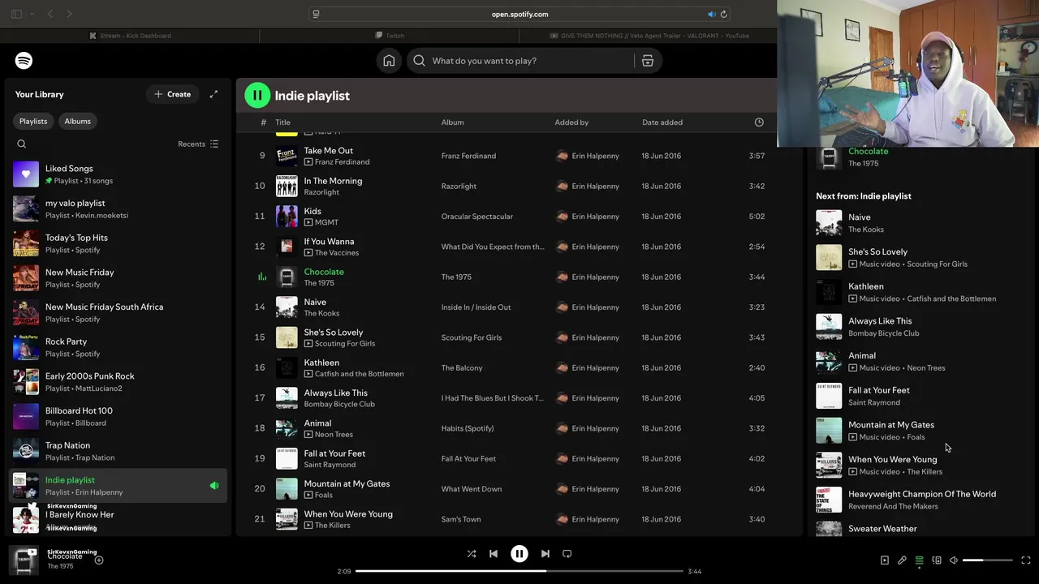
Task: Sort by the Date added column header
Action: pos(662,122)
